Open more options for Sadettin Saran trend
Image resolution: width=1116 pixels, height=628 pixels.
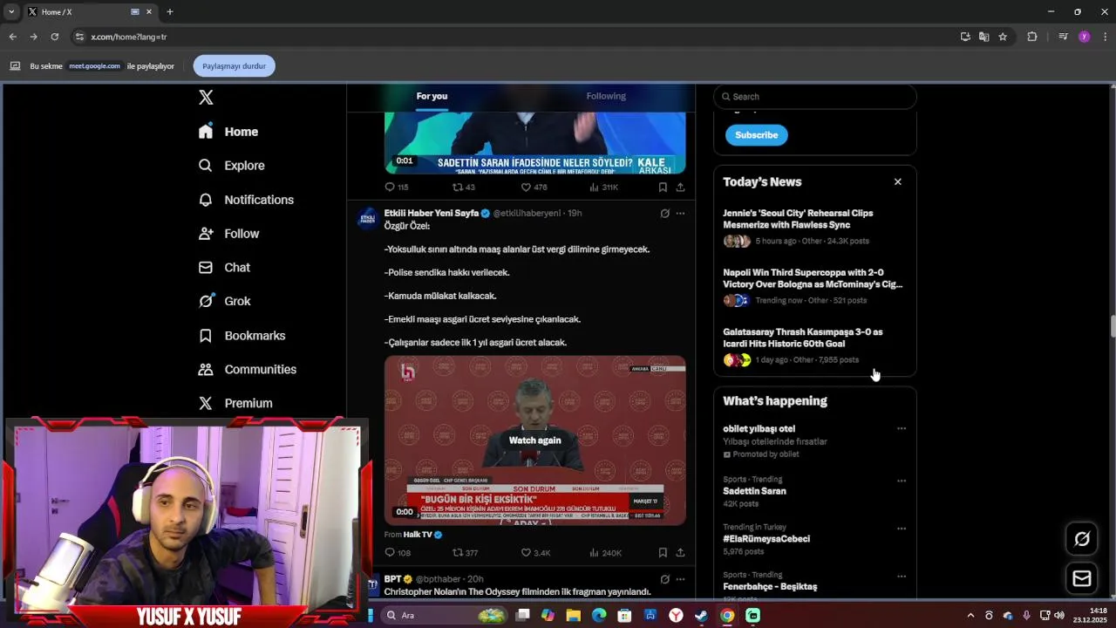[902, 481]
